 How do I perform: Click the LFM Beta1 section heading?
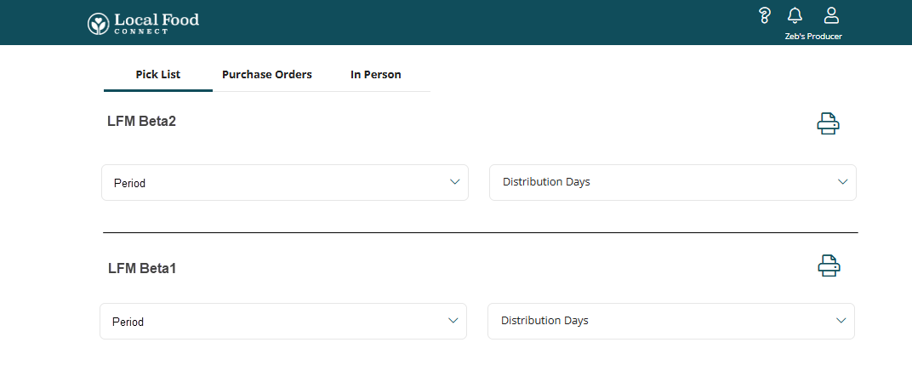pos(142,268)
